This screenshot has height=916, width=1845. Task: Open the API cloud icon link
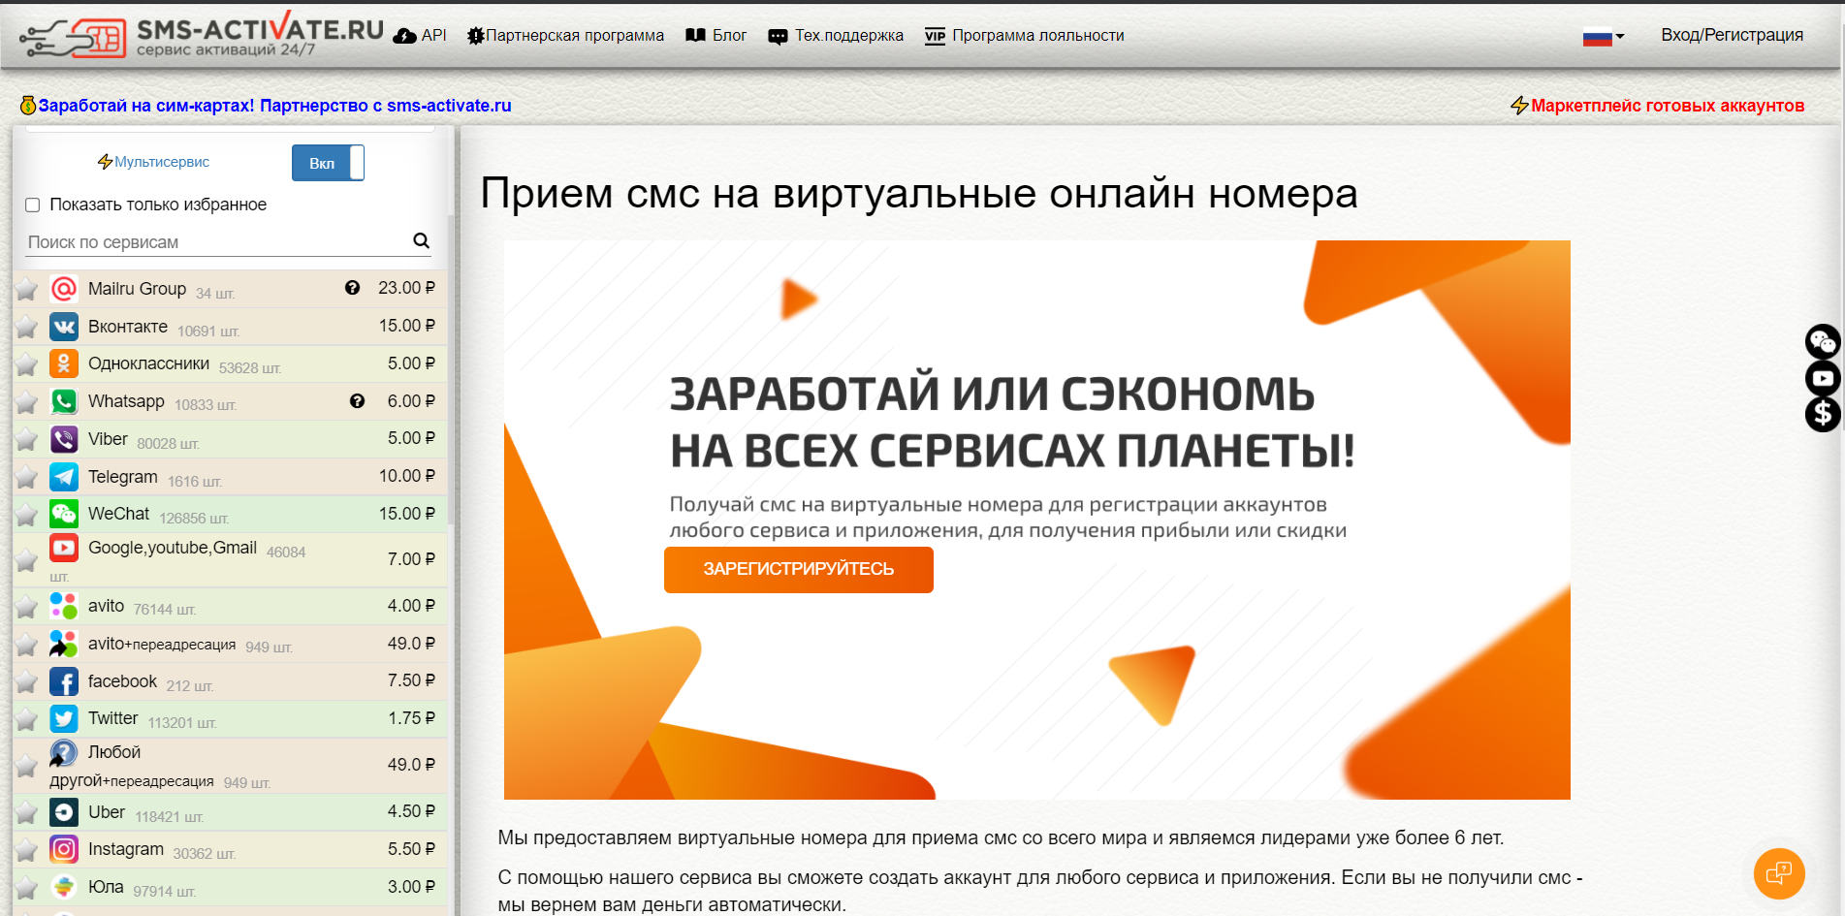click(420, 36)
